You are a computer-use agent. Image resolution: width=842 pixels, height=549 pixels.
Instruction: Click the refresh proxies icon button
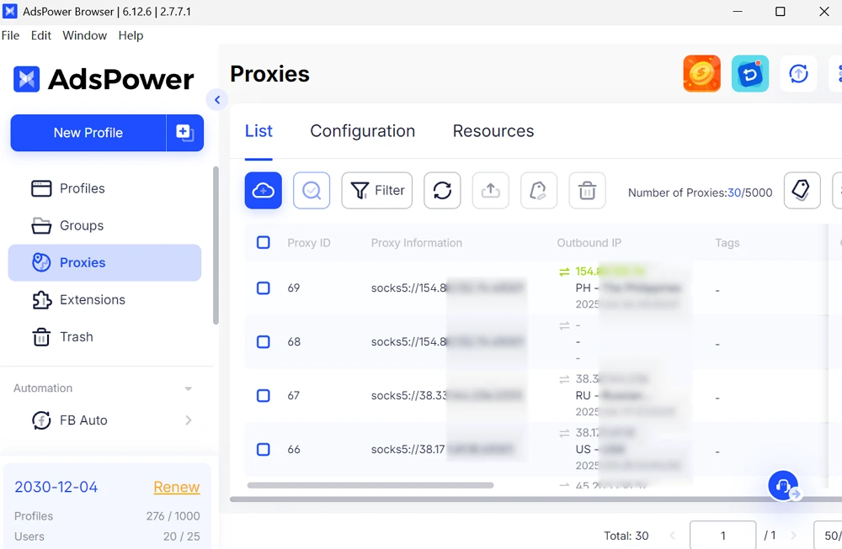tap(442, 190)
